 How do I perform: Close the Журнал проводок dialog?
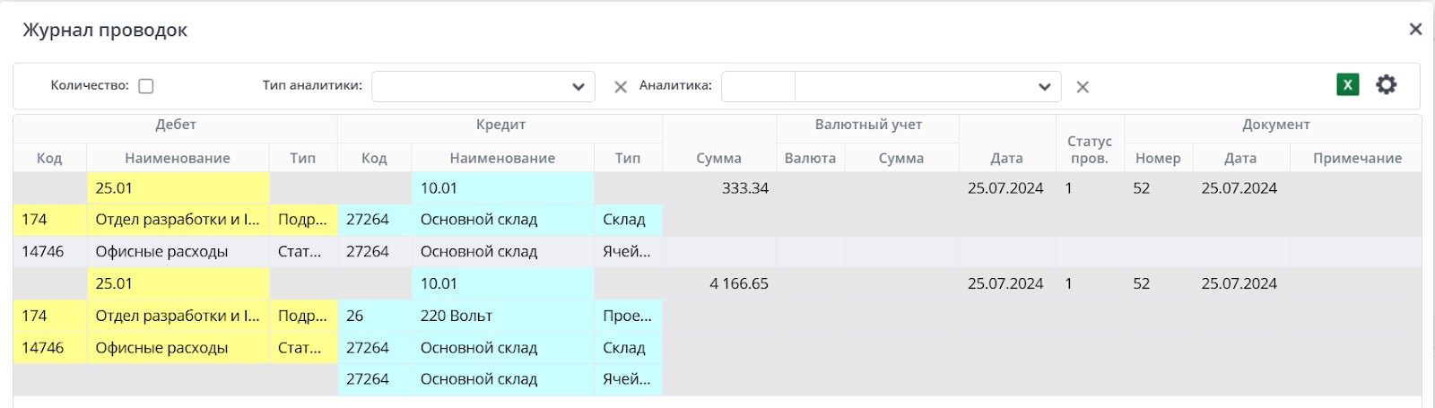click(x=1415, y=30)
